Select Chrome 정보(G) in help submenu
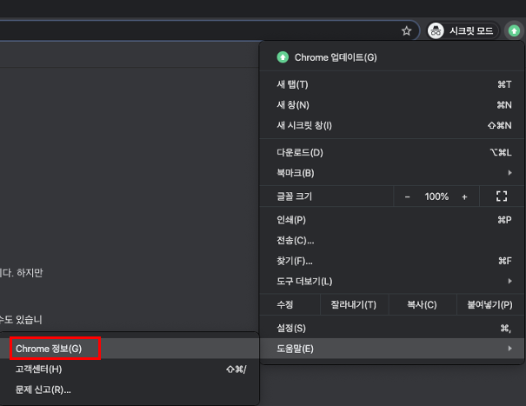Viewport: 526px width, 406px height. click(130, 349)
